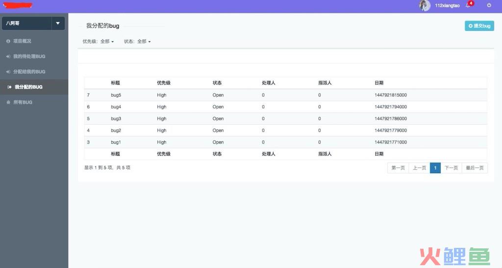Sort by the top 处理人 column header
Screen dimensions: 502x268
(268, 83)
